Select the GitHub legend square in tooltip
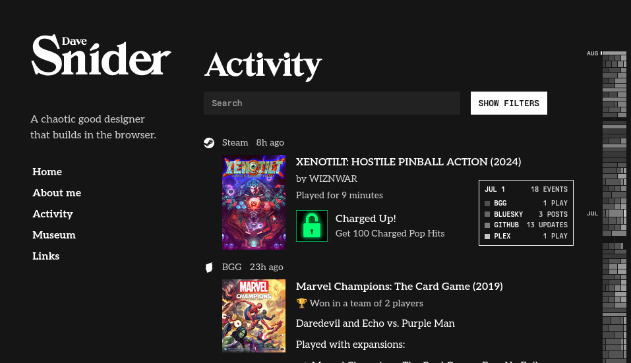The height and width of the screenshot is (363, 631). (487, 225)
